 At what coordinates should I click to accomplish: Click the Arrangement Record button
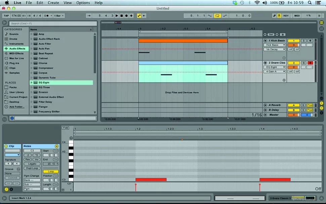126,16
